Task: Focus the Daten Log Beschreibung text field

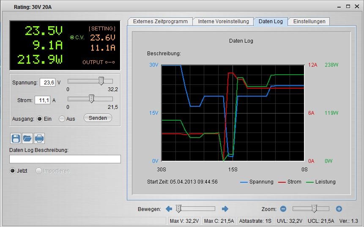Action: pos(65,159)
